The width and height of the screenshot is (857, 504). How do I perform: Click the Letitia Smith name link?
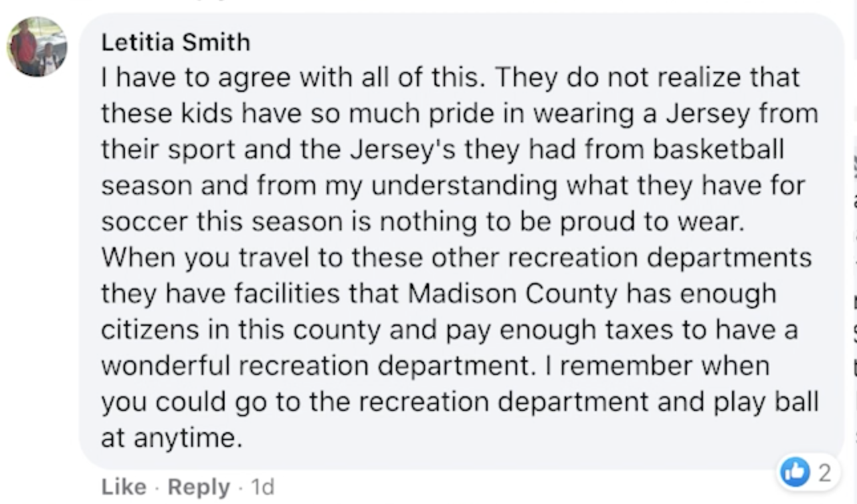(176, 43)
